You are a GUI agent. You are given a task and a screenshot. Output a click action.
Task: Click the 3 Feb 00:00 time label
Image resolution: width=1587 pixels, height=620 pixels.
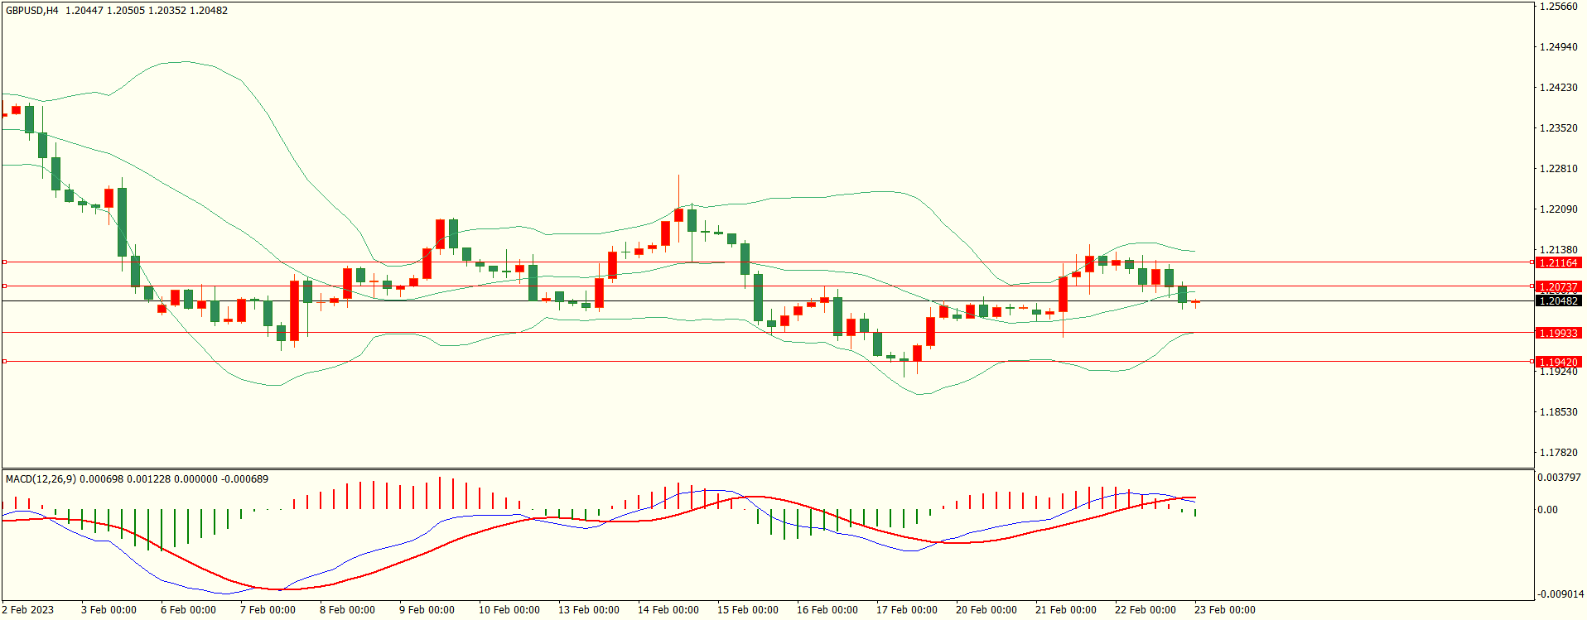coord(109,610)
